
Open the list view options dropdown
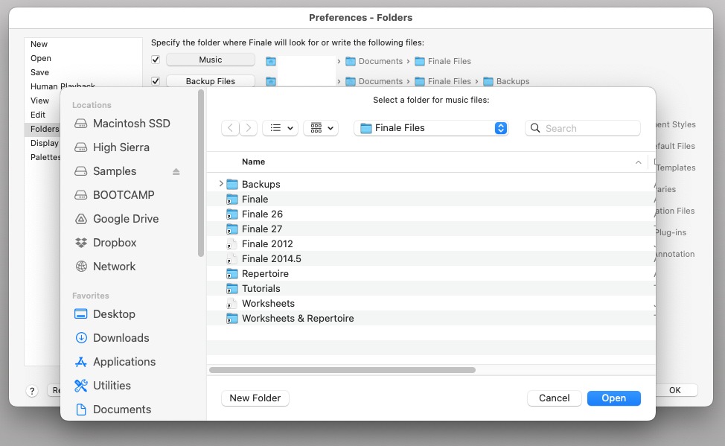click(280, 128)
